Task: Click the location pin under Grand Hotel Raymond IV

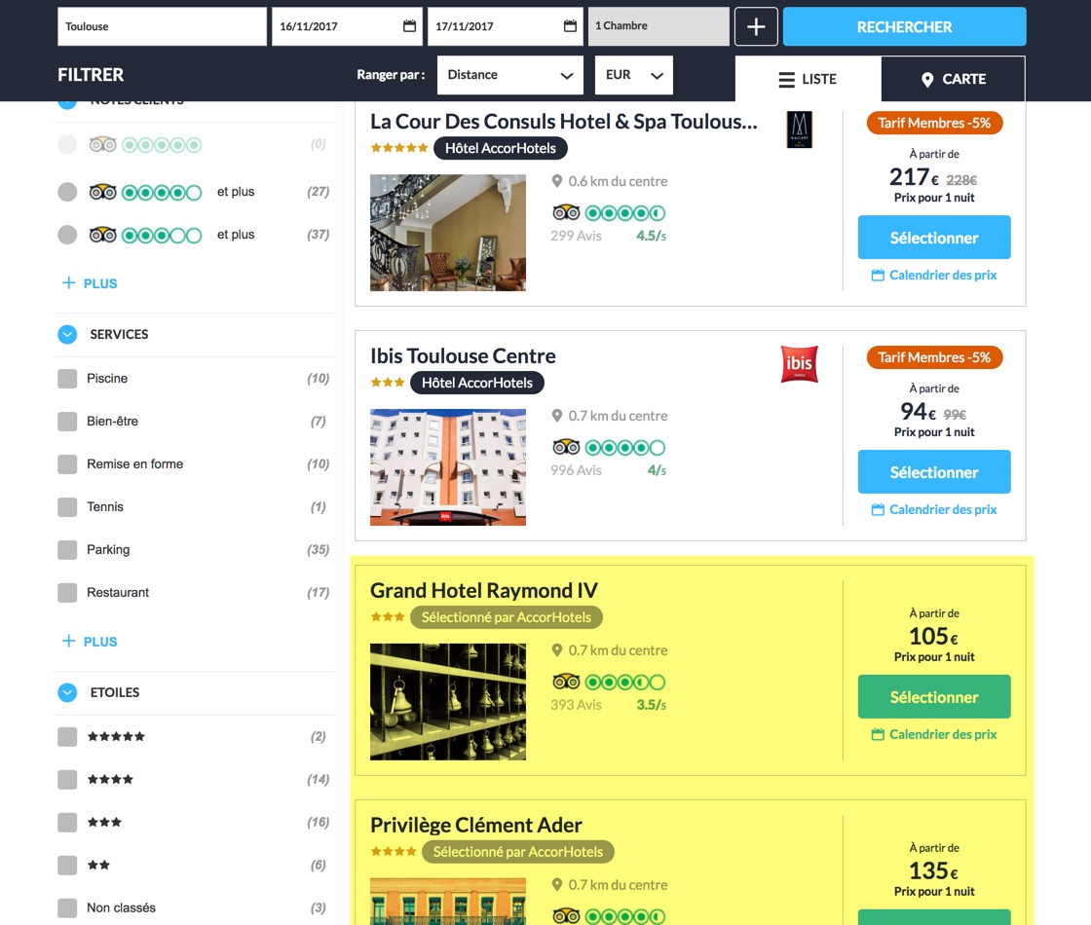Action: pyautogui.click(x=556, y=649)
